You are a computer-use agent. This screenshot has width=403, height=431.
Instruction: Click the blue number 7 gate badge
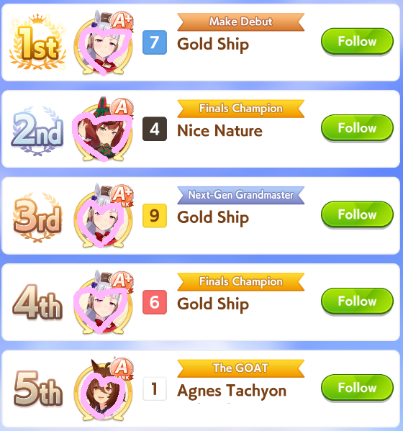tap(155, 42)
